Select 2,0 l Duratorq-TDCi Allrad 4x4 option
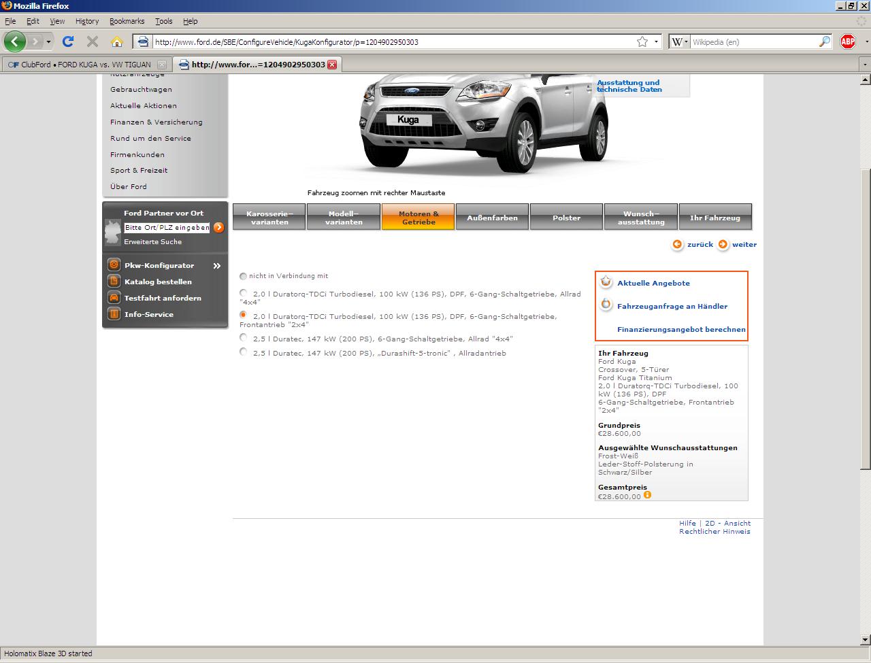The width and height of the screenshot is (871, 663). coord(244,293)
